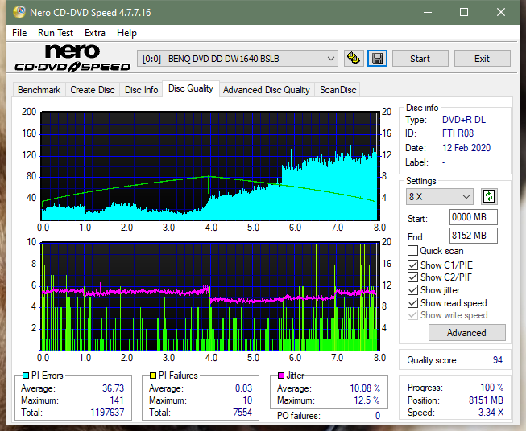
Task: Click the PI Errors total 1197637
Action: [x=107, y=413]
